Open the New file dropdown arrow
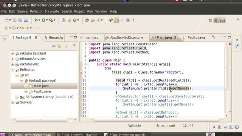 pyautogui.click(x=10, y=20)
